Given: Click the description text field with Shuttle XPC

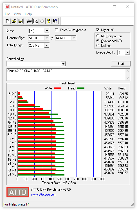Looking at the screenshot, I should [66, 75].
